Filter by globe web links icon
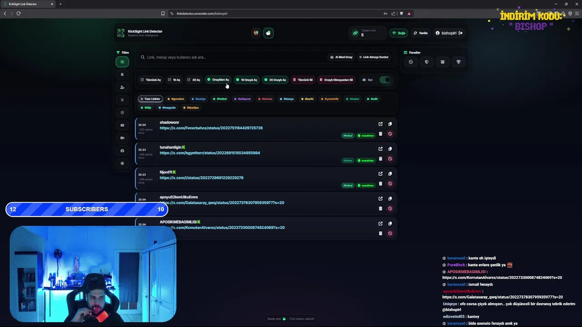This screenshot has width=582, height=327. [122, 163]
